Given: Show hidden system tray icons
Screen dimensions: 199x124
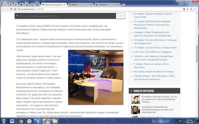Looking at the screenshot, I should click(x=184, y=121).
